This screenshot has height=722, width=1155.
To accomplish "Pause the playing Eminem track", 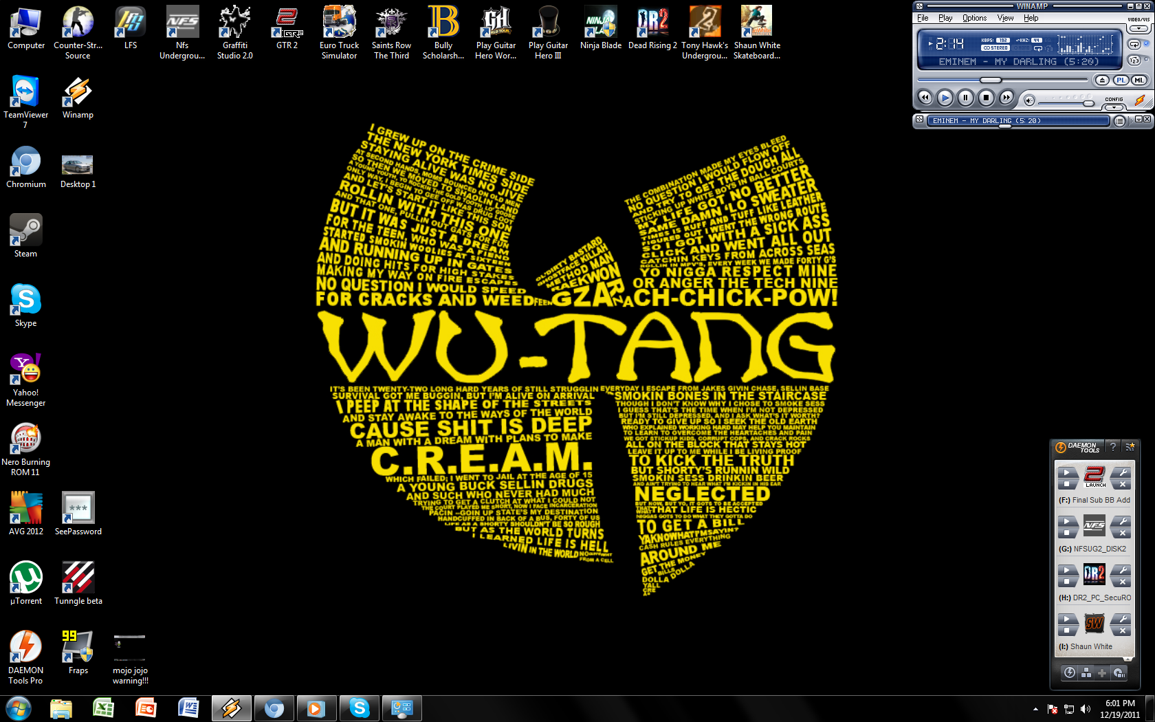I will [965, 98].
